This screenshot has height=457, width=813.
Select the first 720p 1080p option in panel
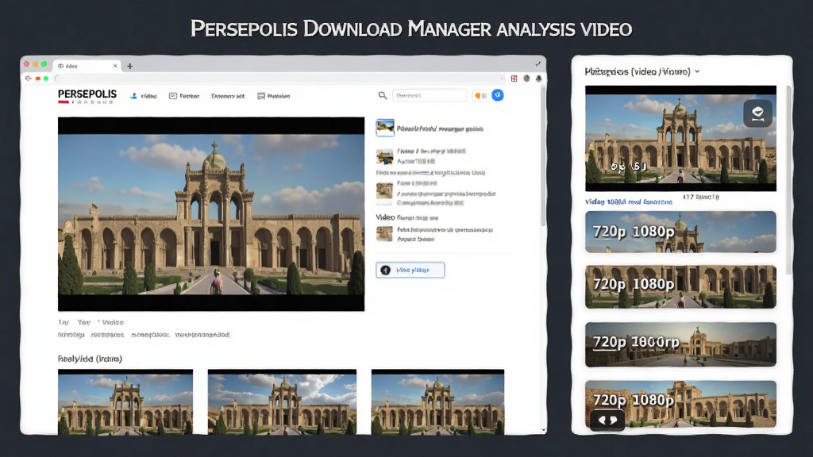[680, 232]
